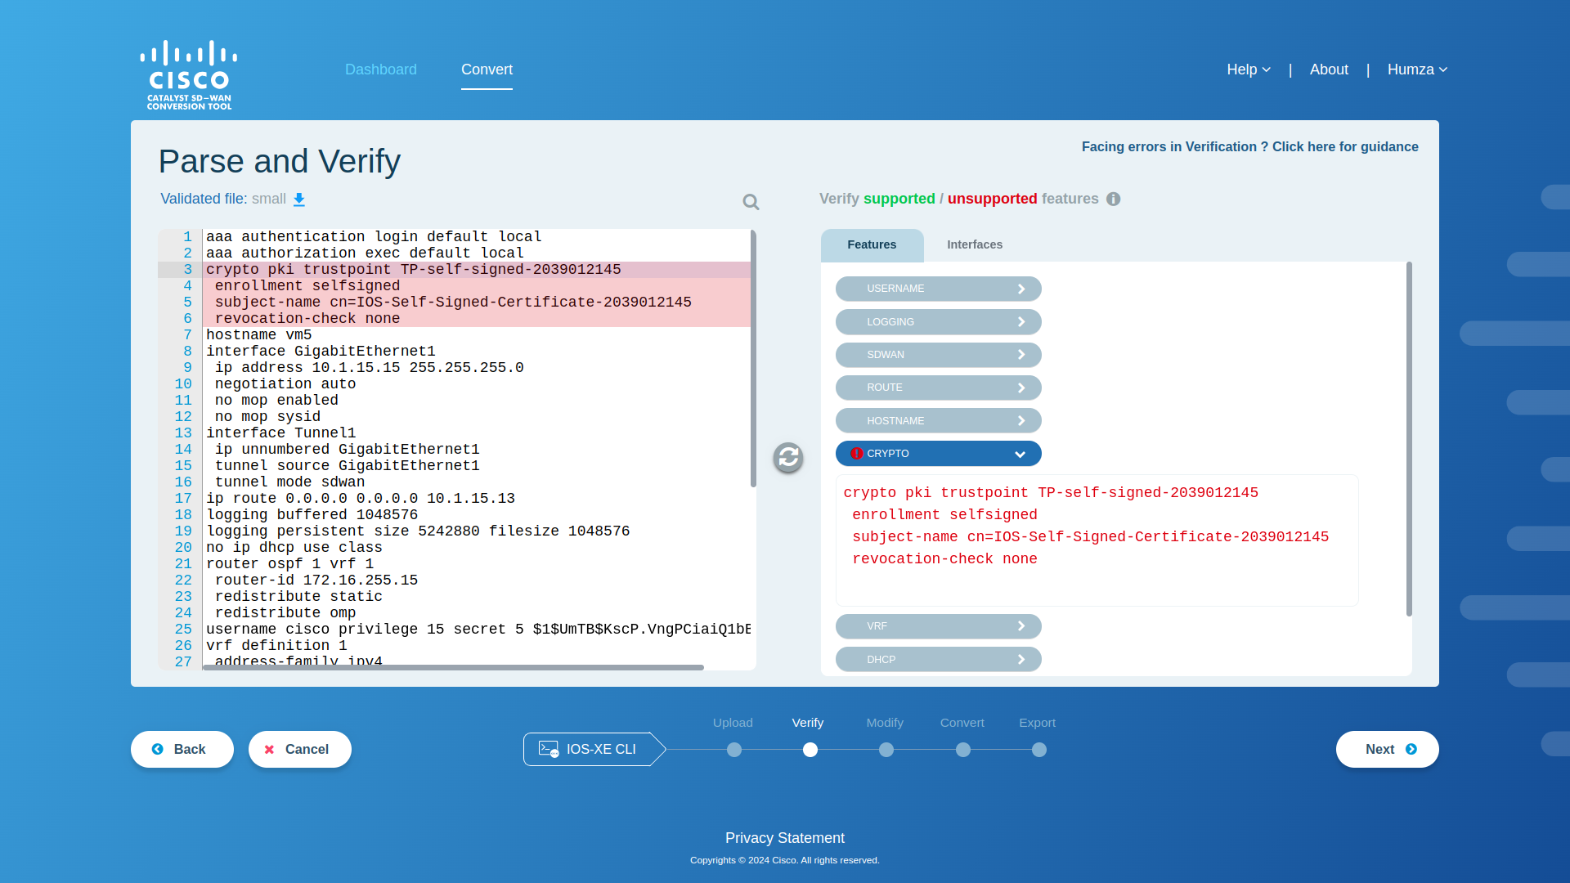Click the editor vertical scrollbar
1570x883 pixels.
pyautogui.click(x=753, y=359)
